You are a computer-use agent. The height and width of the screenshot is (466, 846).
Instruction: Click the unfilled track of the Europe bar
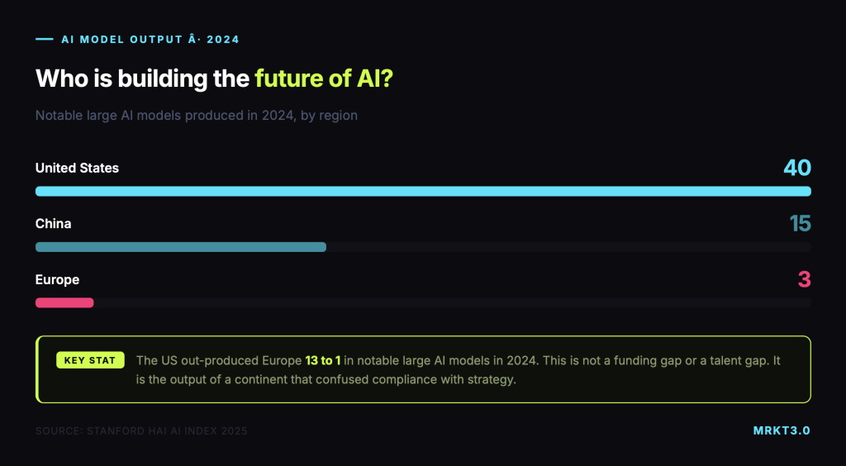click(452, 302)
